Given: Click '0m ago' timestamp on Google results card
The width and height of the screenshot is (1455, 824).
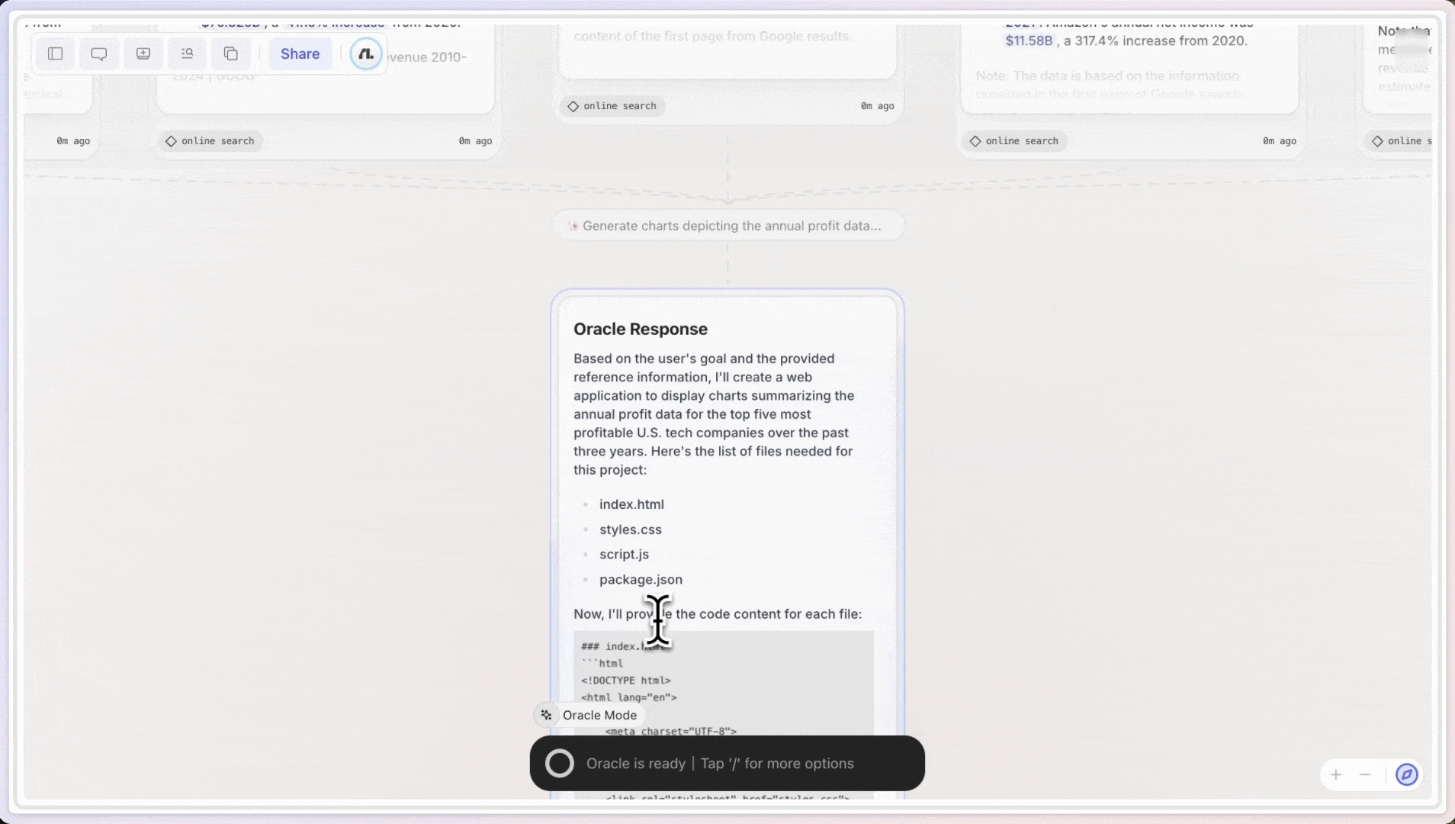Looking at the screenshot, I should (878, 106).
